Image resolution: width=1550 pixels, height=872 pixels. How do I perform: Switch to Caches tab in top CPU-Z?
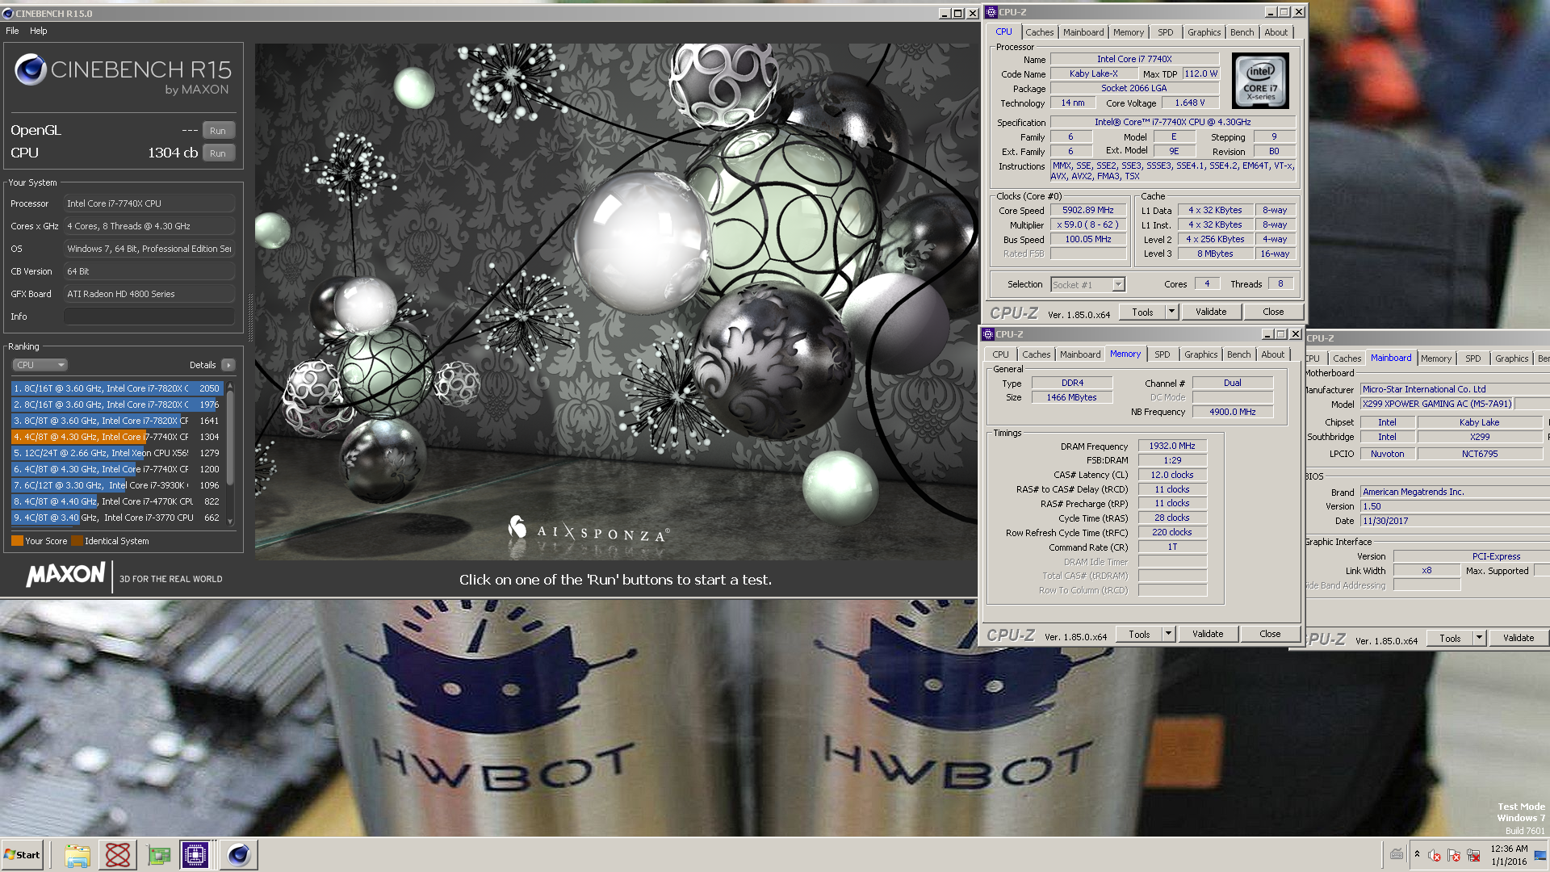pyautogui.click(x=1039, y=32)
